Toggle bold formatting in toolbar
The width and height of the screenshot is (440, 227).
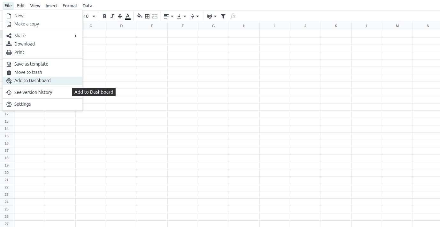tap(104, 16)
